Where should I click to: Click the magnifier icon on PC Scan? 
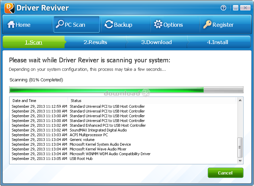pos(60,24)
